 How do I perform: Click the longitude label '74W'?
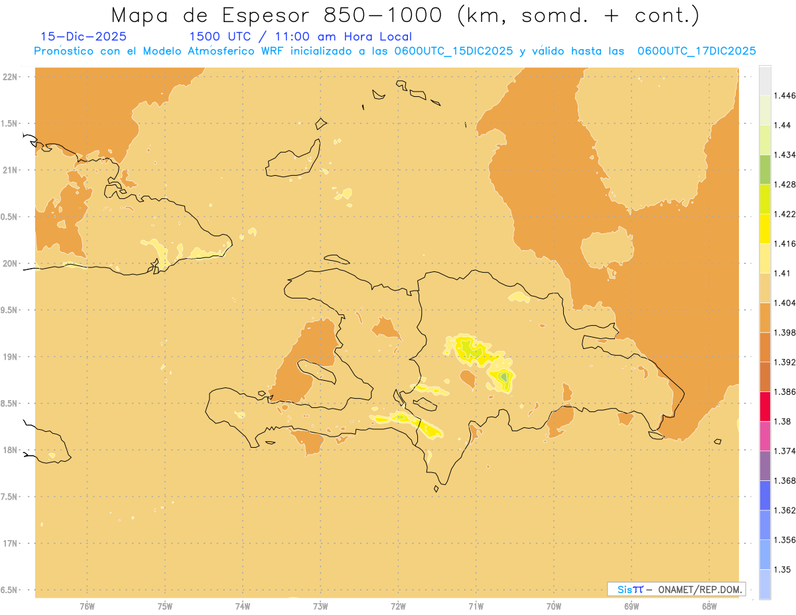click(x=242, y=606)
